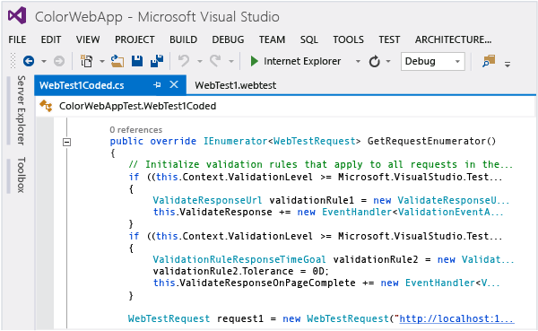538x331 pixels.
Task: Close the WebTest1Coded.cs tab
Action: 174,84
